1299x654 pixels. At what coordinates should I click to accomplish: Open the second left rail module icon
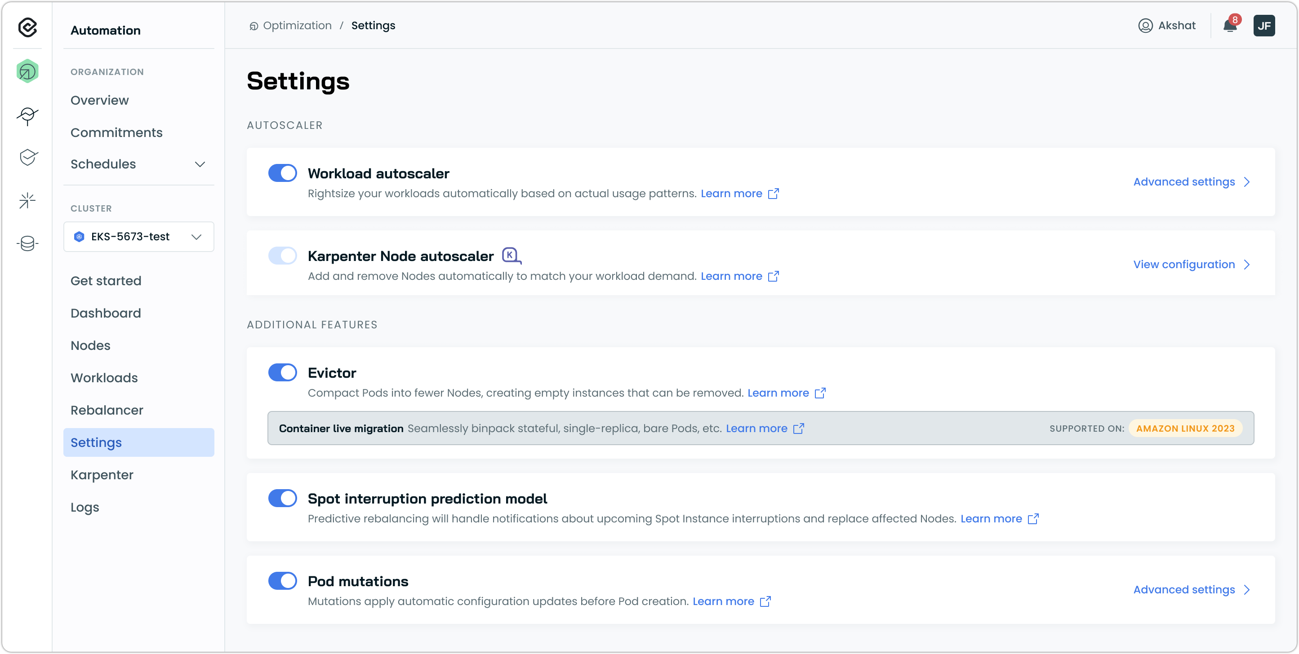coord(27,115)
